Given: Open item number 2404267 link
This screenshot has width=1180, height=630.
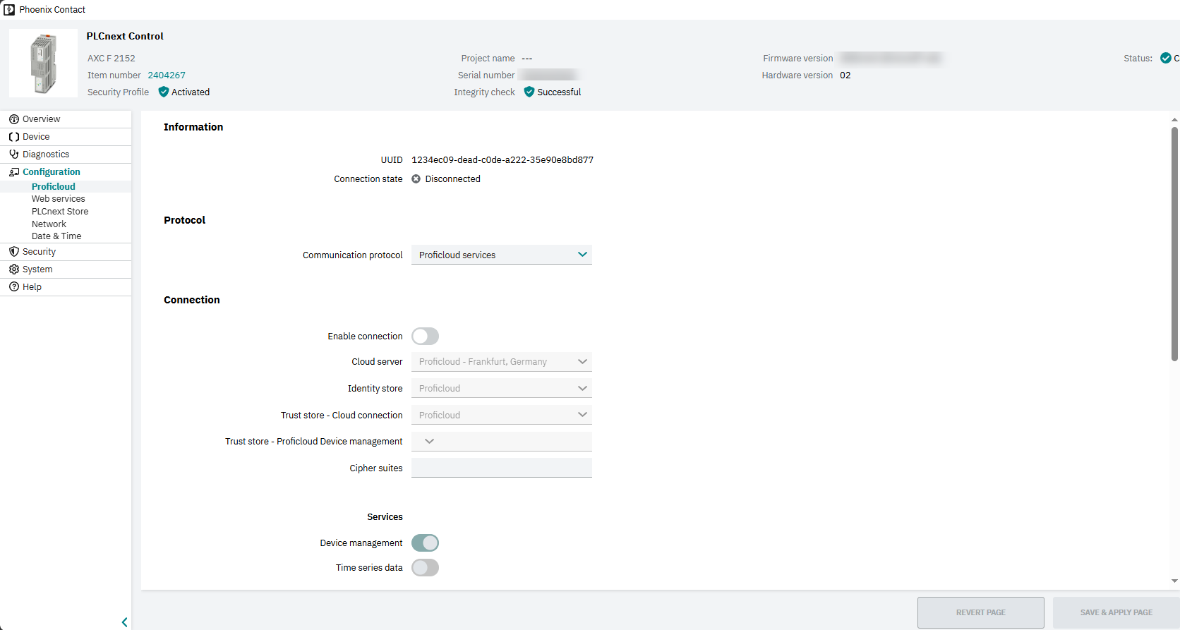Looking at the screenshot, I should tap(167, 75).
